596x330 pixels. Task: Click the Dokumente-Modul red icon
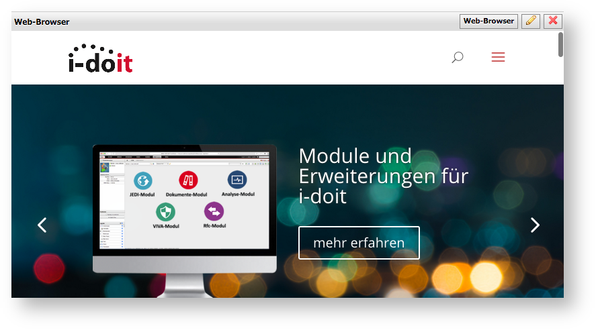(188, 180)
